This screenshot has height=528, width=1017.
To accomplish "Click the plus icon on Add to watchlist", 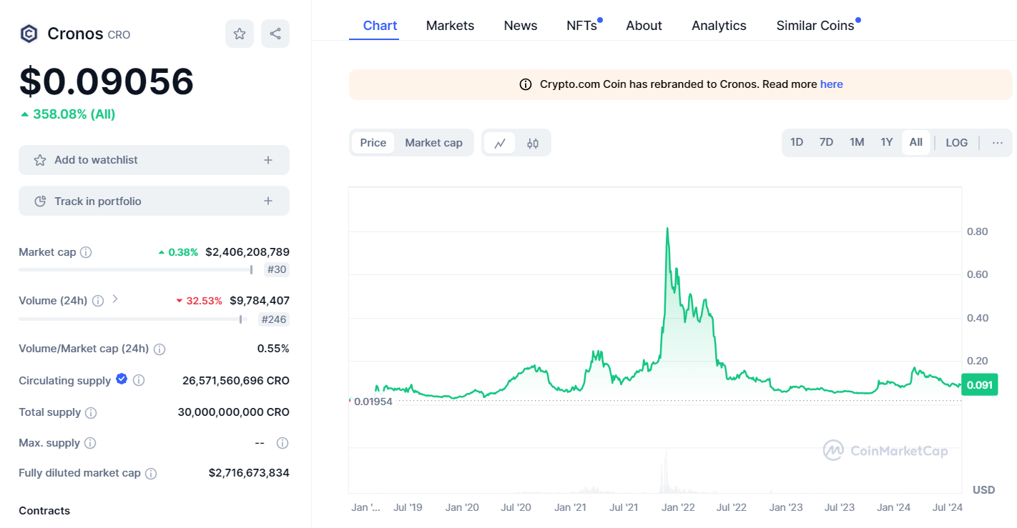I will point(268,160).
